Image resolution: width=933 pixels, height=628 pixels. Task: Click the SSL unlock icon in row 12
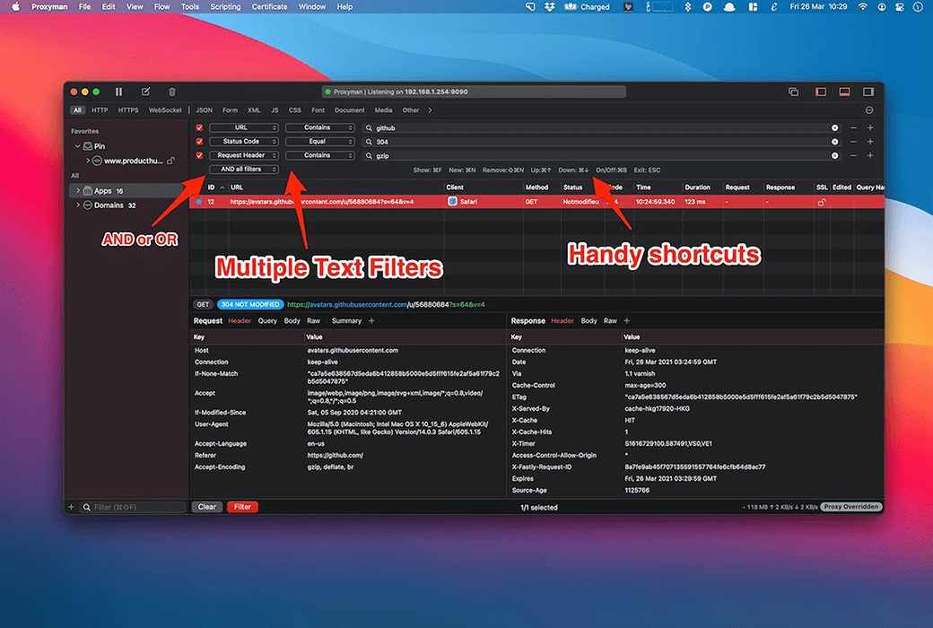point(822,203)
